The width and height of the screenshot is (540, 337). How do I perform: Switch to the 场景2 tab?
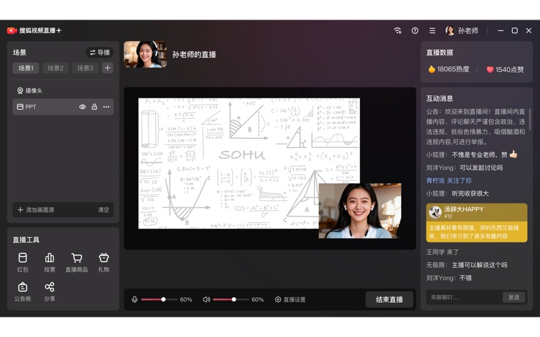[55, 68]
